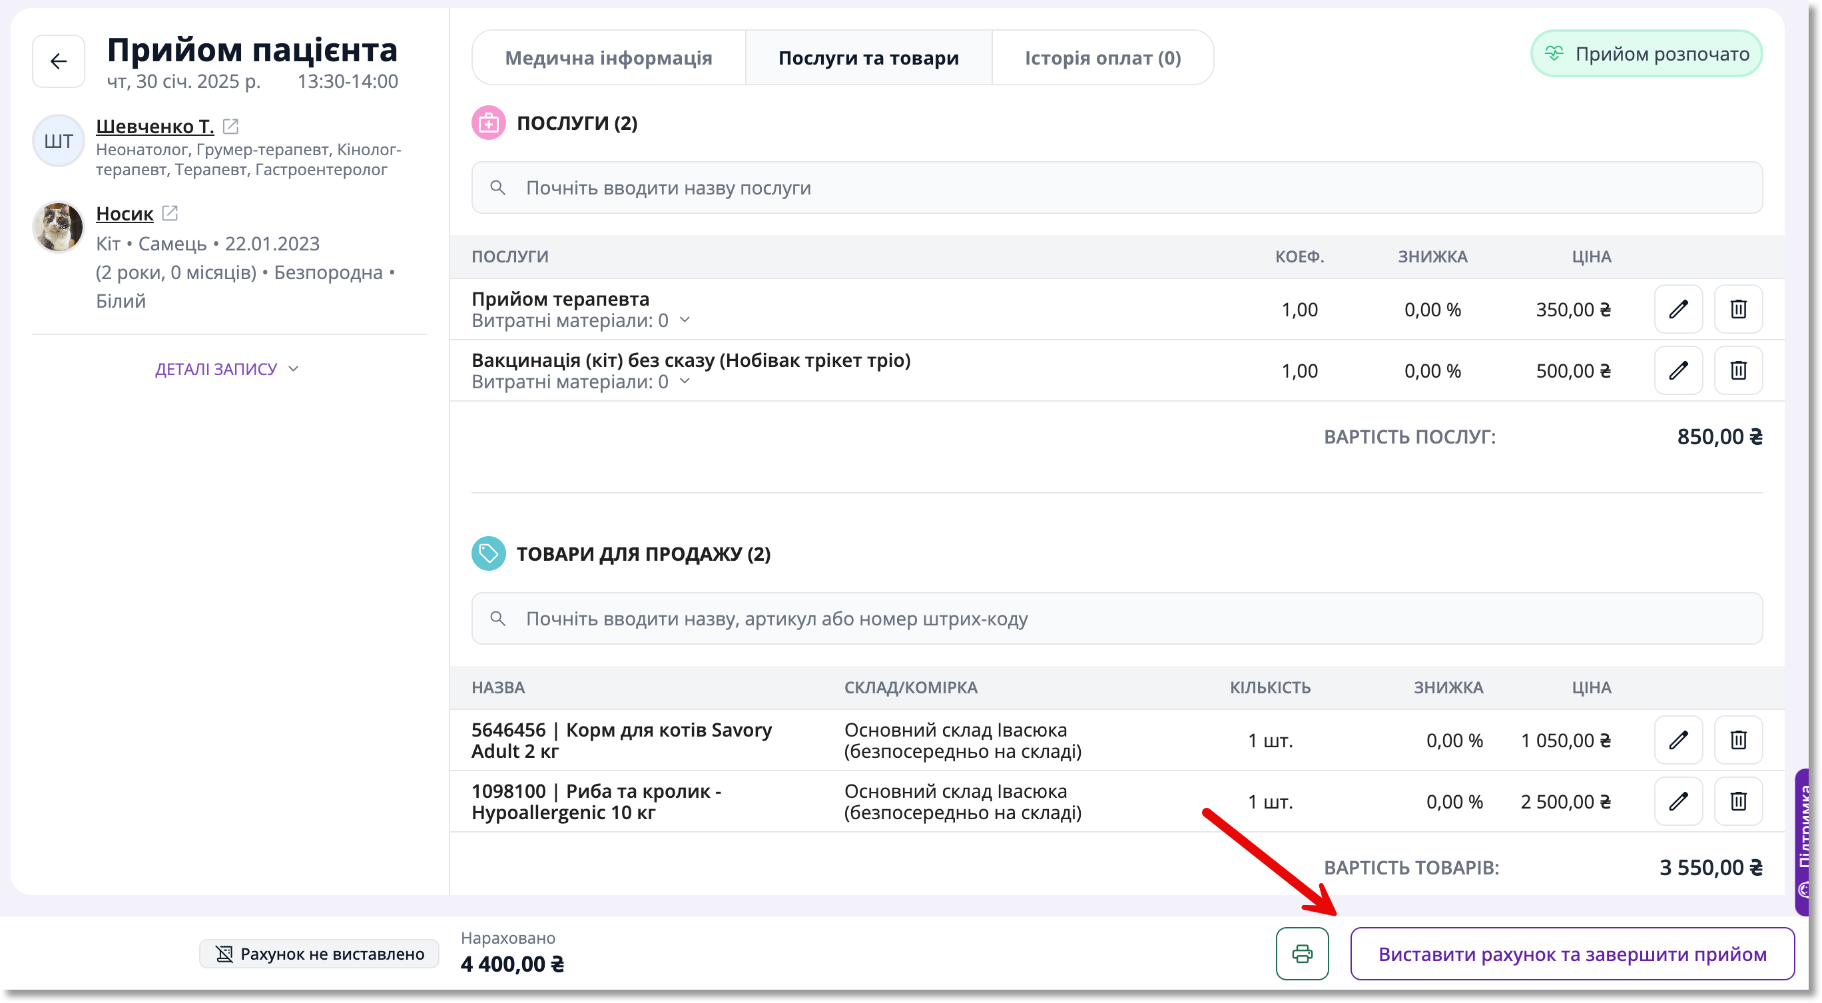Click the КОЕФ. column header
Screen dimensions: 1822x1003
(1299, 257)
